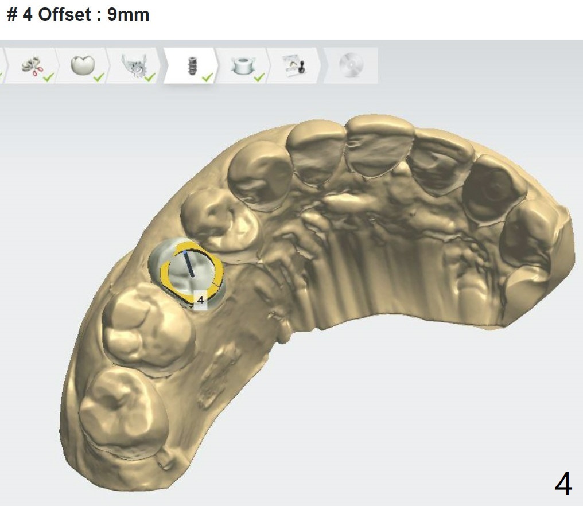Select the dark implant axis line
This screenshot has height=506, width=583.
pyautogui.click(x=189, y=266)
